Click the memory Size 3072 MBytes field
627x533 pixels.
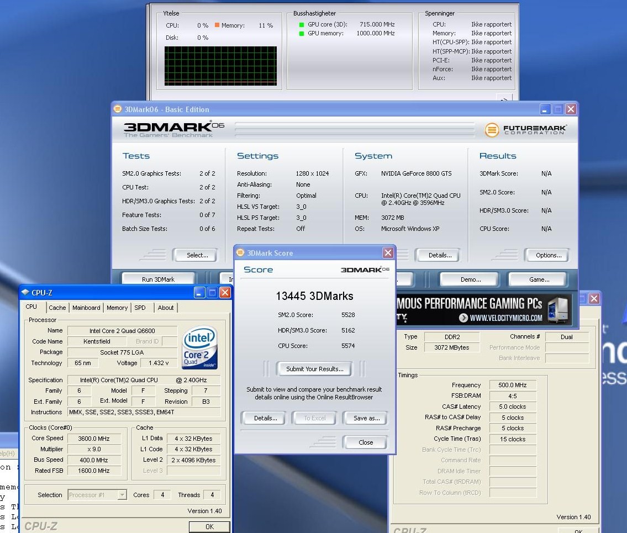(x=452, y=347)
